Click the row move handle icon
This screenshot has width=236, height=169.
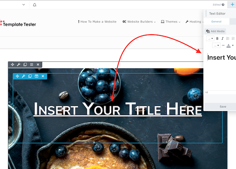13,65
